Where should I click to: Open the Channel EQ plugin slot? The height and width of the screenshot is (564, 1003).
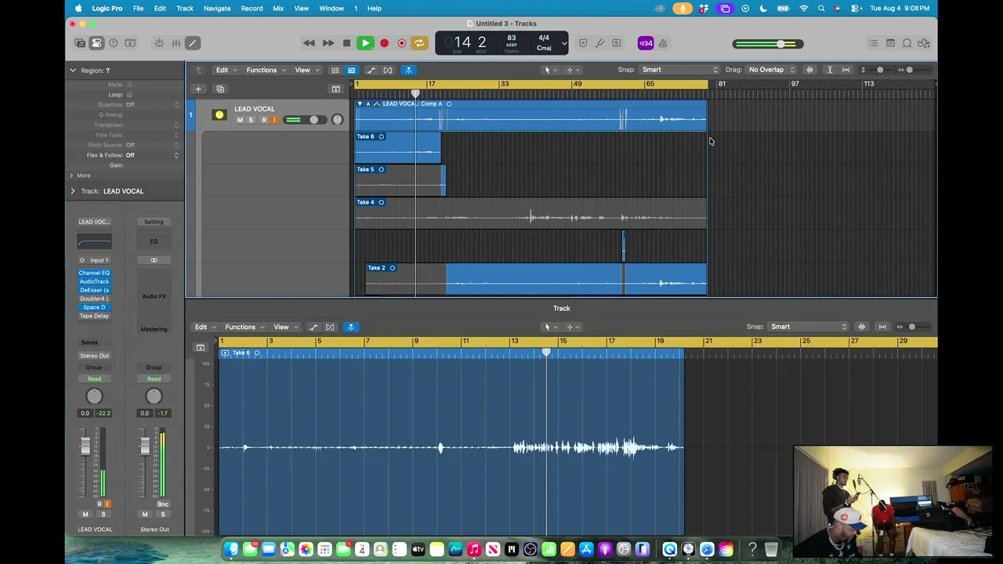coord(94,273)
